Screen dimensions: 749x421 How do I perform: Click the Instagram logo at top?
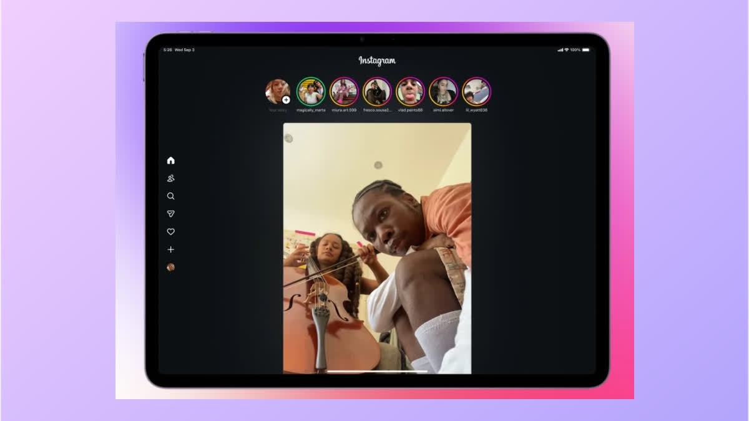(377, 60)
